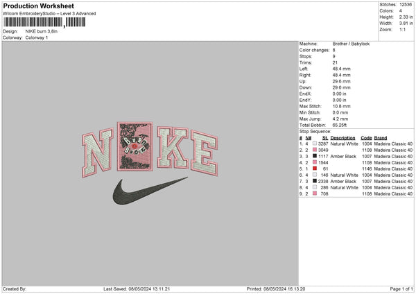
Task: Click the 'Code' column header
Action: (366, 138)
